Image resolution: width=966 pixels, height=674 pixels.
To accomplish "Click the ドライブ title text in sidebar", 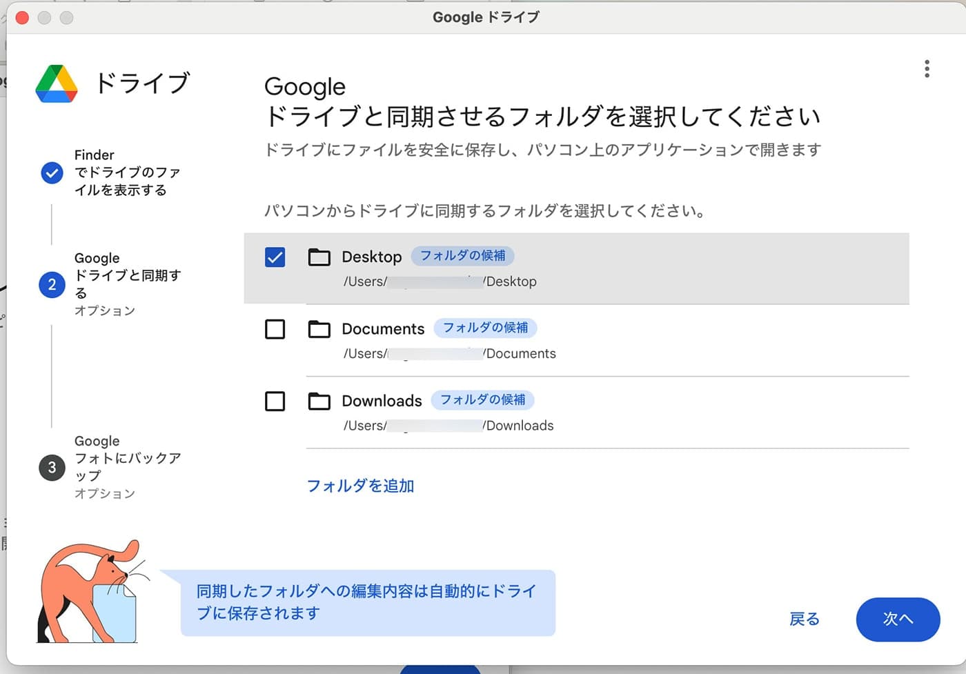I will tap(142, 83).
